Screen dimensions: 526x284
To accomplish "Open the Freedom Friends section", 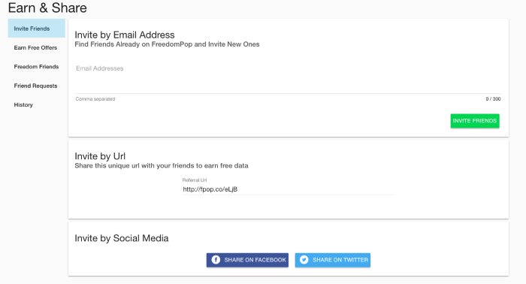I will tap(36, 67).
